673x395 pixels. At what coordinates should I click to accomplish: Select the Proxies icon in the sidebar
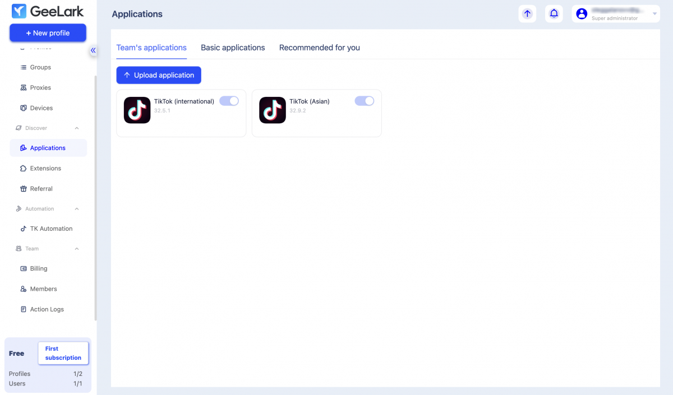click(x=24, y=87)
